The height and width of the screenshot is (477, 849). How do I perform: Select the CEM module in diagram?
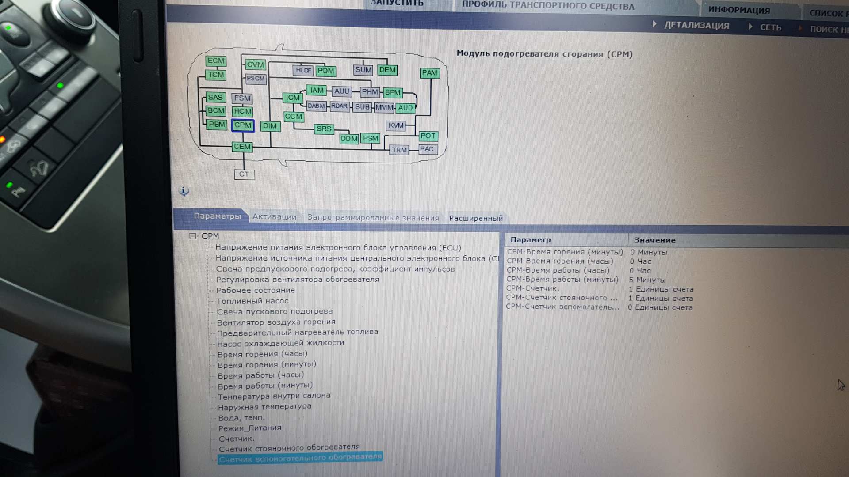[242, 147]
